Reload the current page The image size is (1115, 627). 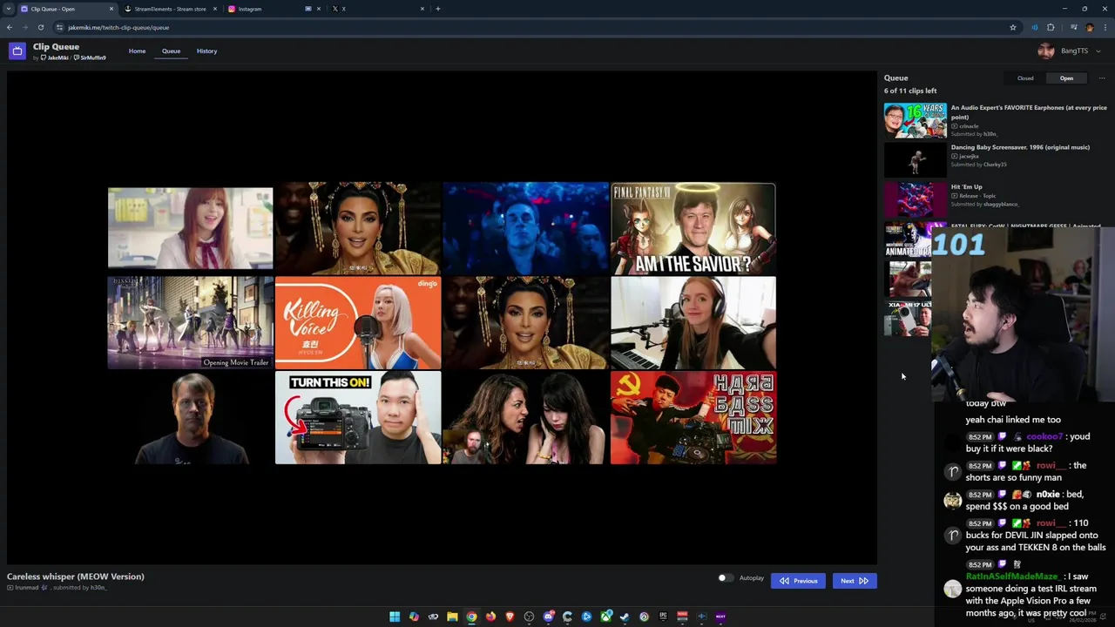(40, 27)
